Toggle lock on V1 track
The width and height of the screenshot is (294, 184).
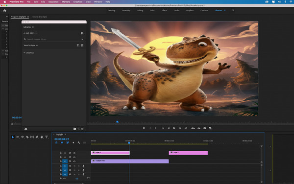[61, 161]
